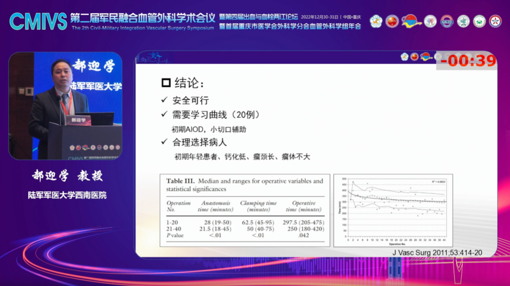Click the 结论 heading on the slide
This screenshot has height=286, width=510.
pos(190,83)
